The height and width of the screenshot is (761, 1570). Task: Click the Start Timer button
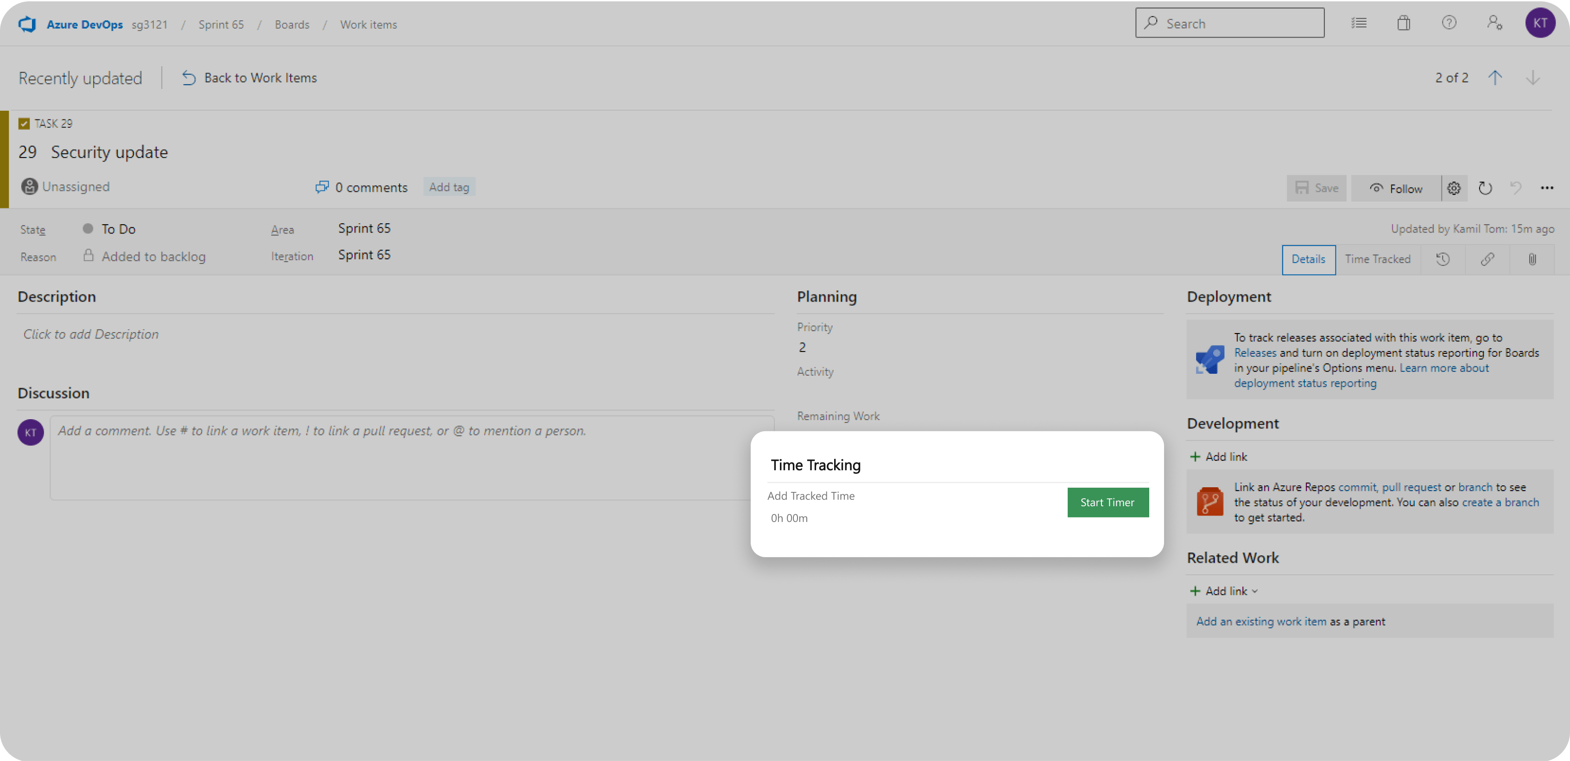pos(1108,502)
